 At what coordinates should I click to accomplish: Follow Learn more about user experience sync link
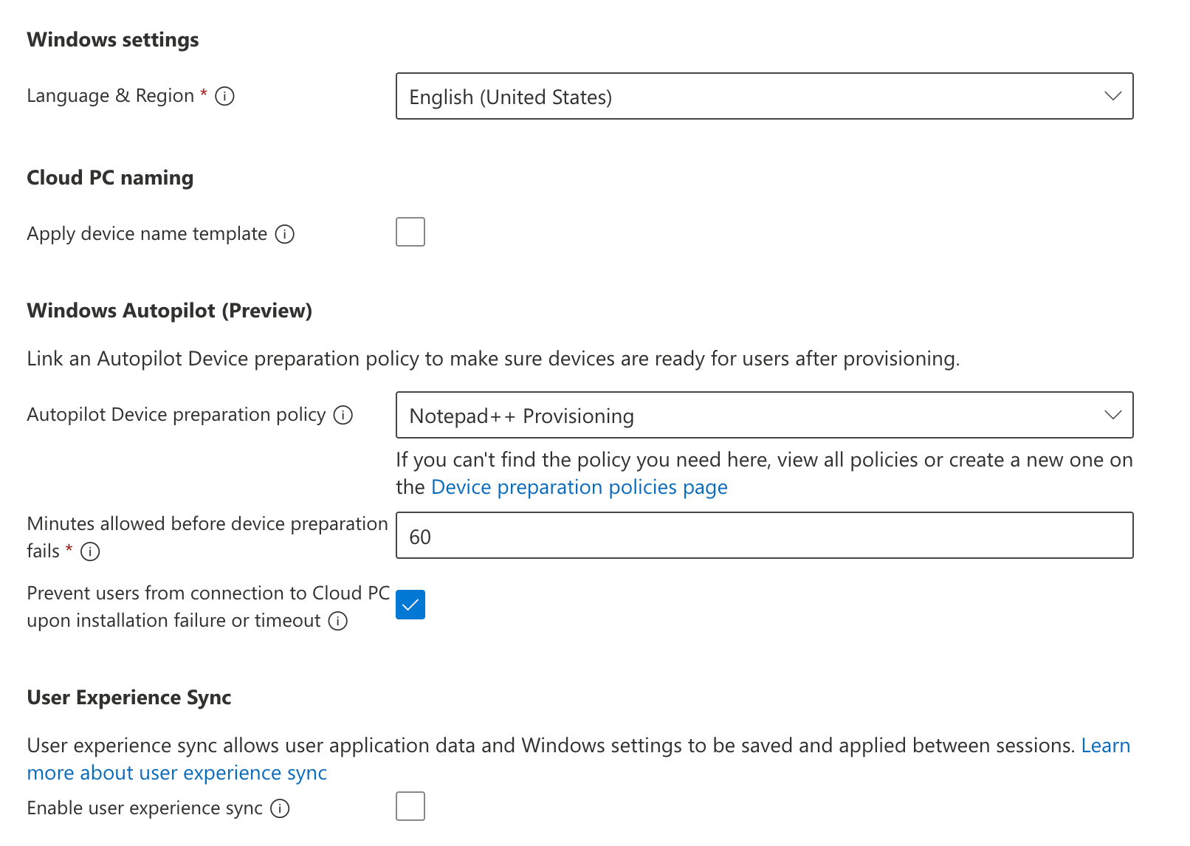point(177,773)
